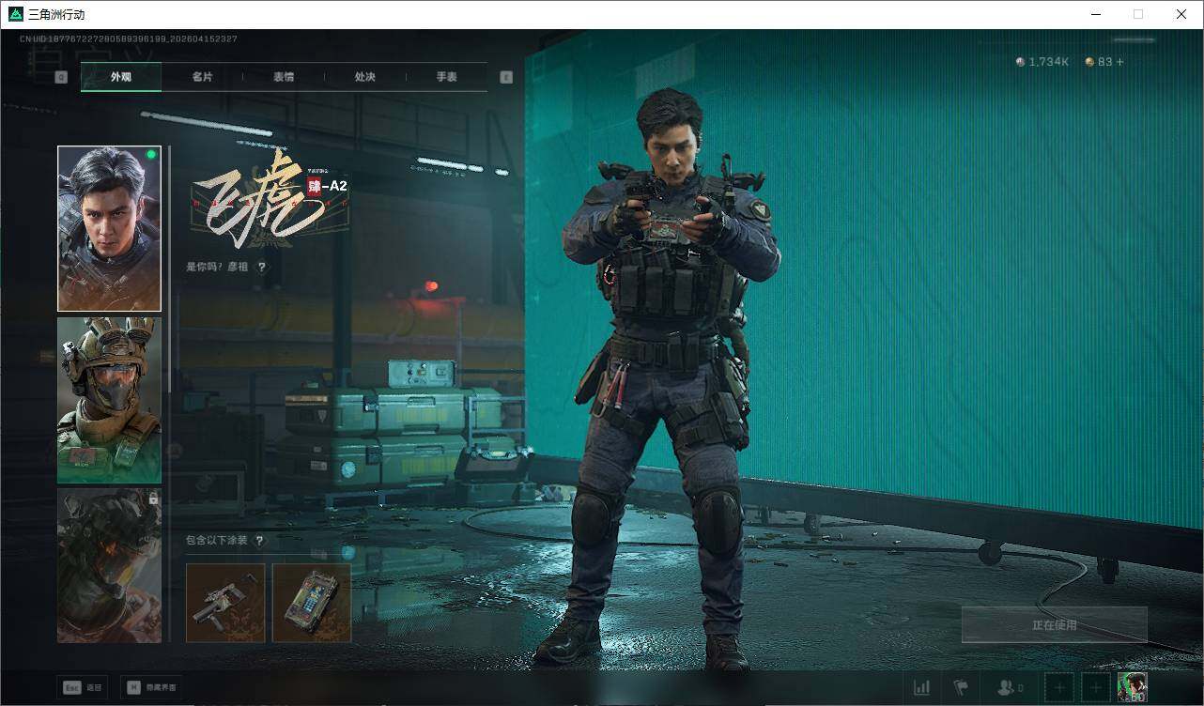Open the bar chart statistics icon
The height and width of the screenshot is (706, 1204).
[922, 688]
